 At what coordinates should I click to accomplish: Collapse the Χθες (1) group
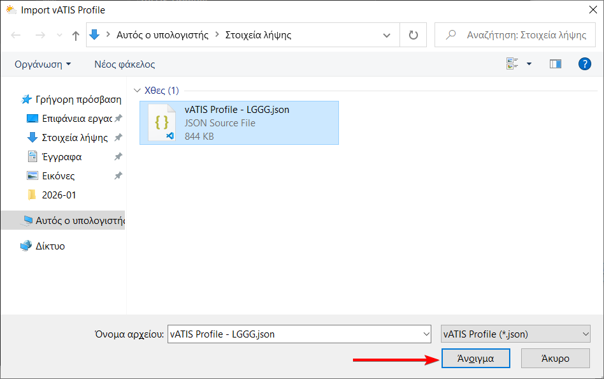(137, 91)
